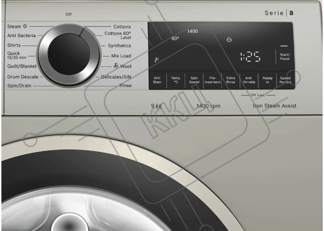Screen dimensions: 324x231
Task: Tap the Ready In button
Action: click(x=268, y=80)
